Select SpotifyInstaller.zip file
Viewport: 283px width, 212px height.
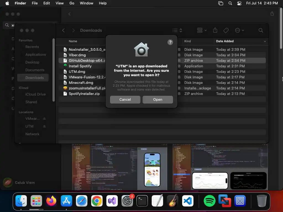(162, 94)
